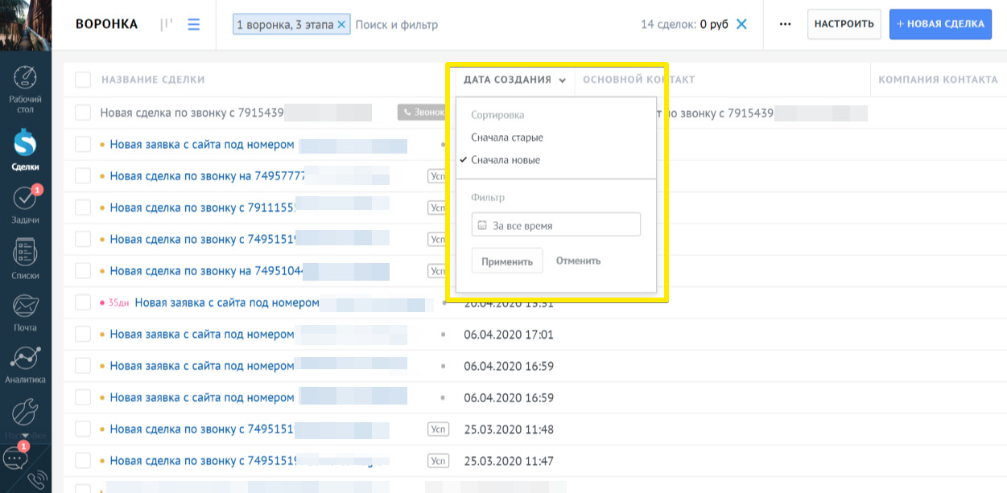Select 'Сначала старые' sort option
The image size is (1007, 493).
pyautogui.click(x=507, y=138)
